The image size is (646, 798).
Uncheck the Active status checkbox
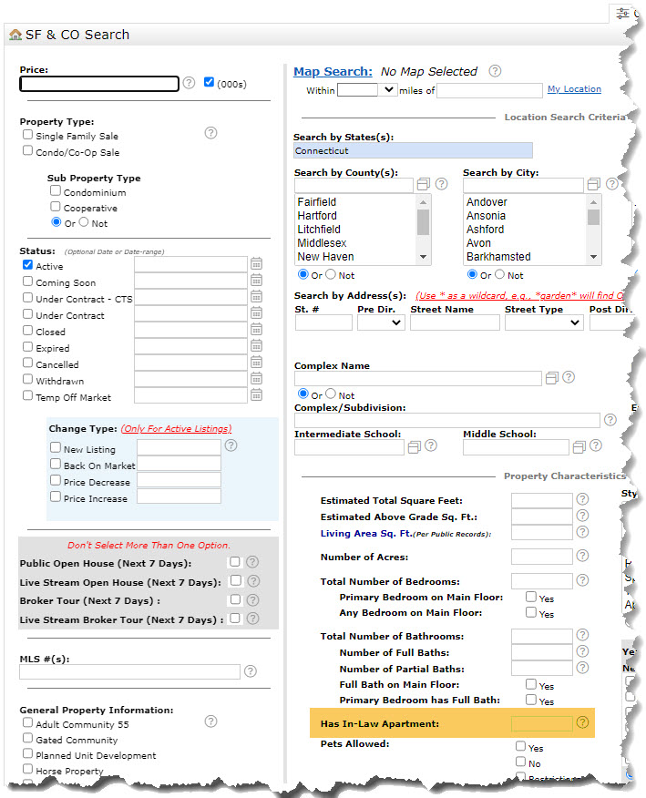coord(27,265)
